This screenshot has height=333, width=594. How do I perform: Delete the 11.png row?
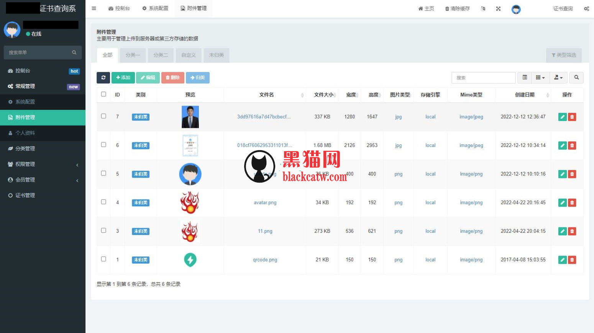[x=572, y=231]
